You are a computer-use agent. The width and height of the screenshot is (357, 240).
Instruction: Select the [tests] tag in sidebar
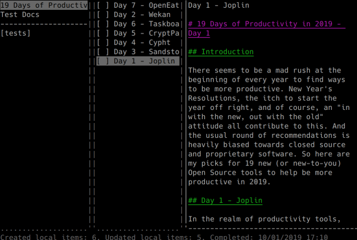click(x=15, y=34)
